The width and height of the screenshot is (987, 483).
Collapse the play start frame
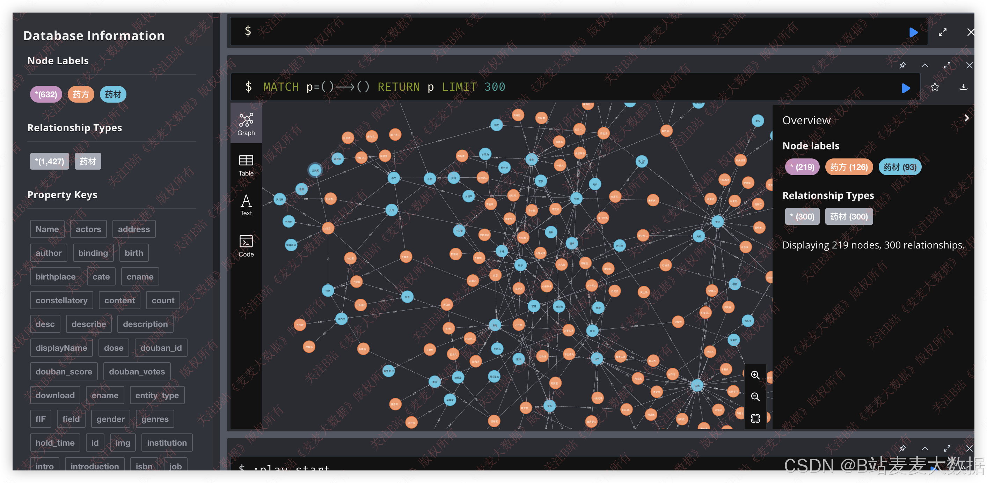click(924, 448)
